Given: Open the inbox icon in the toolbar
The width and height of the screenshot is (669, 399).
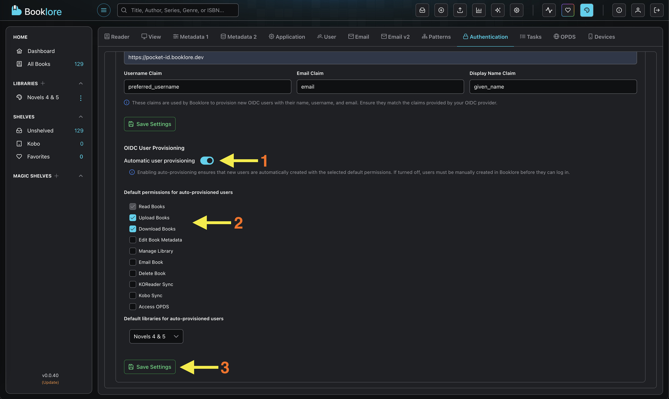Looking at the screenshot, I should (422, 10).
